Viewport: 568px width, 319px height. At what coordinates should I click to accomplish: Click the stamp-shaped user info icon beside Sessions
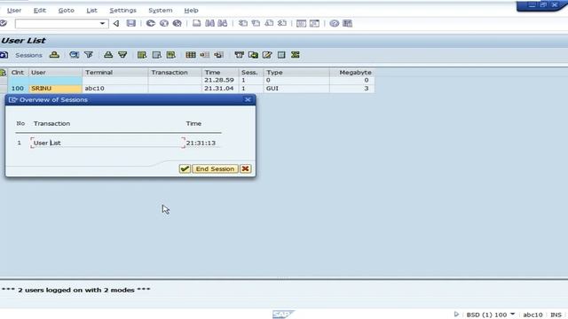tap(54, 55)
